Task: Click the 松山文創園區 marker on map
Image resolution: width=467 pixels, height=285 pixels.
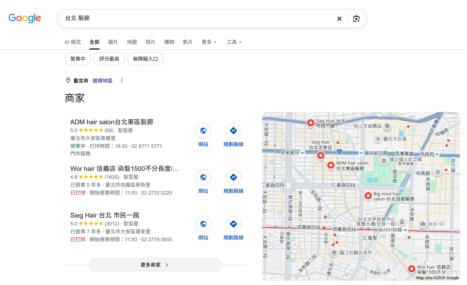Action: (387, 126)
